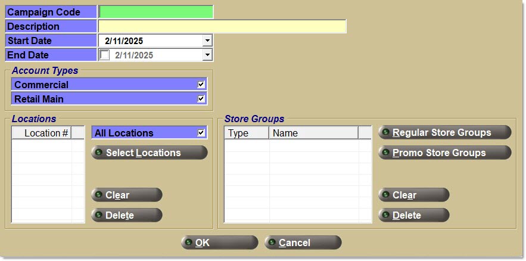Clear the Locations list

pos(126,195)
